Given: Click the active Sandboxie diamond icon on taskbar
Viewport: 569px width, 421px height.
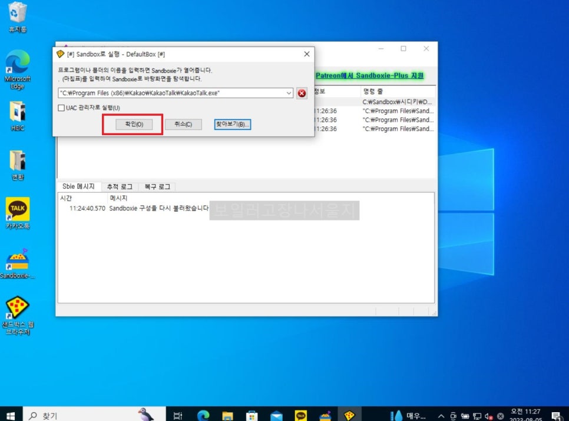Looking at the screenshot, I should click(349, 415).
